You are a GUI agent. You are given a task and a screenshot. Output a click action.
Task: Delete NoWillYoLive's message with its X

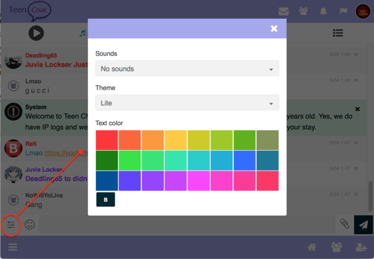click(356, 194)
